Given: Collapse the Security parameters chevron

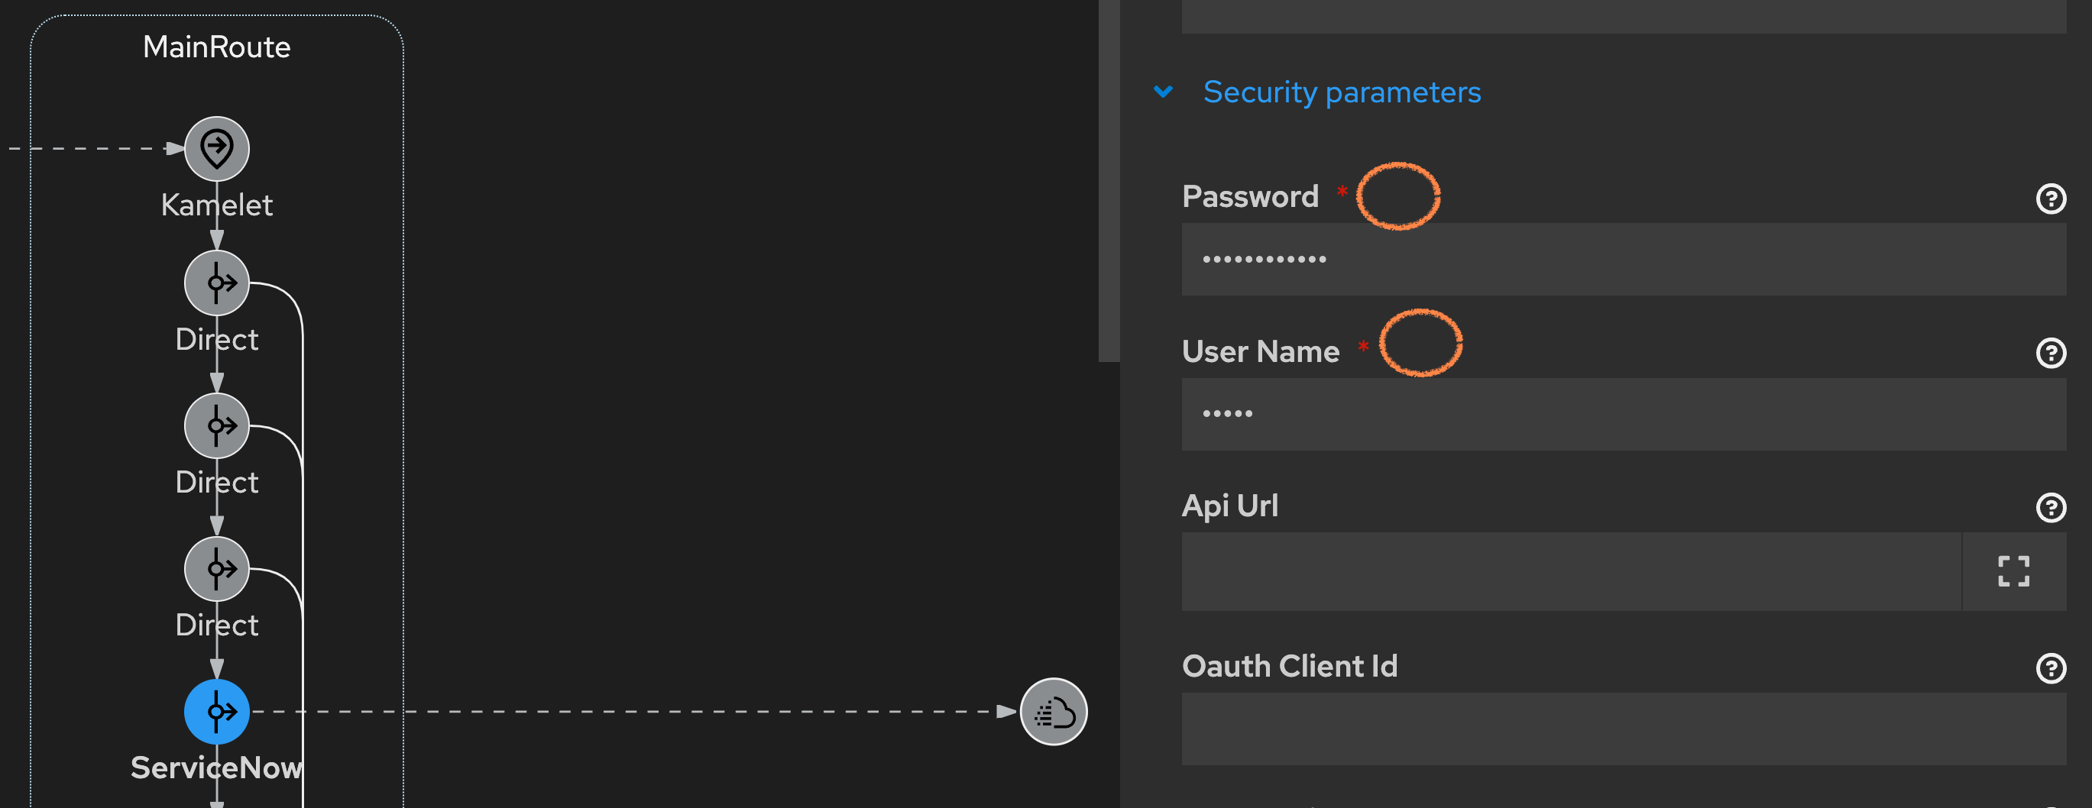Looking at the screenshot, I should [x=1163, y=92].
